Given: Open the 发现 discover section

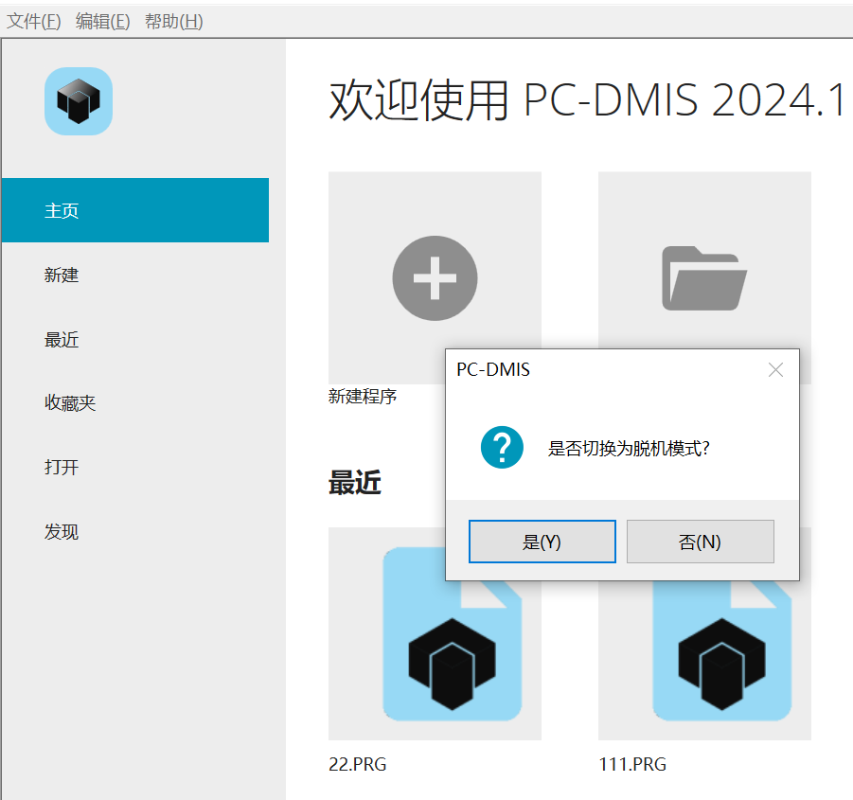Looking at the screenshot, I should click(62, 531).
